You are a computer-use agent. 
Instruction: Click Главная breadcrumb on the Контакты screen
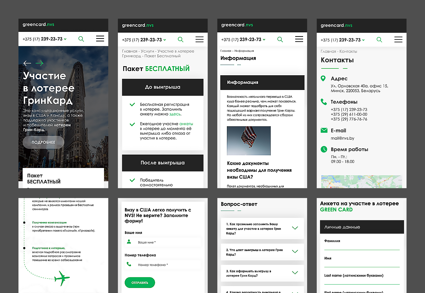tap(328, 52)
